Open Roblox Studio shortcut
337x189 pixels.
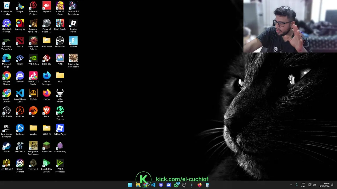pos(73,26)
